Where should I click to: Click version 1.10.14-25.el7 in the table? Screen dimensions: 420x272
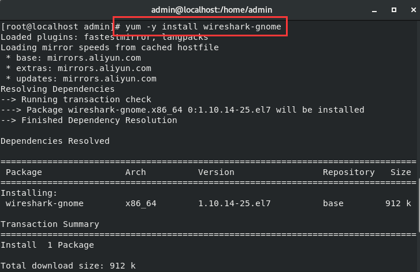coord(235,203)
